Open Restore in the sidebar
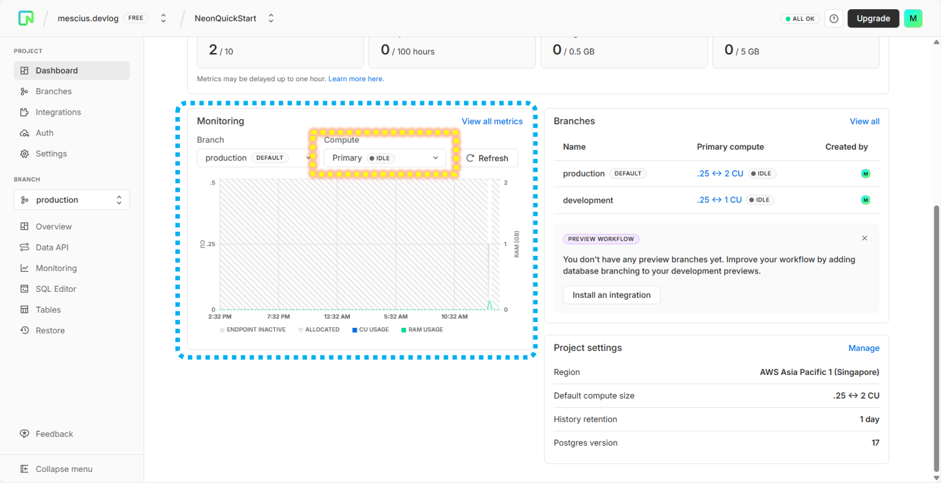This screenshot has height=483, width=941. [x=50, y=331]
